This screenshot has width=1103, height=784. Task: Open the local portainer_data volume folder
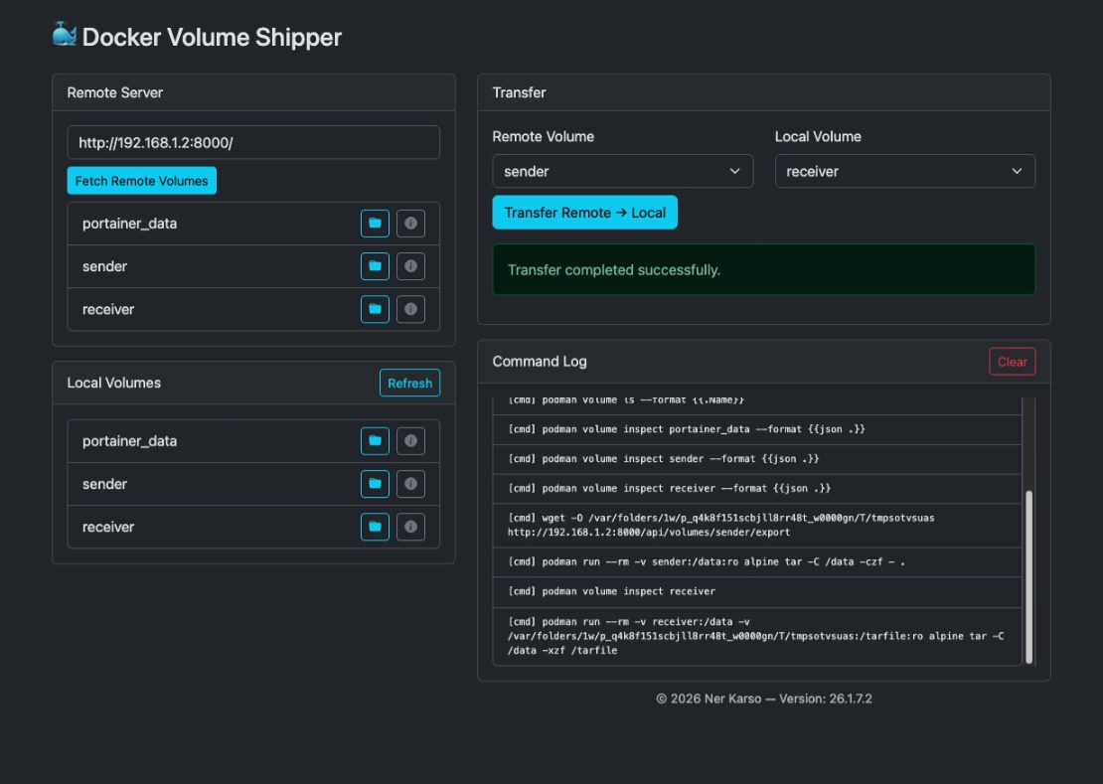tap(375, 441)
